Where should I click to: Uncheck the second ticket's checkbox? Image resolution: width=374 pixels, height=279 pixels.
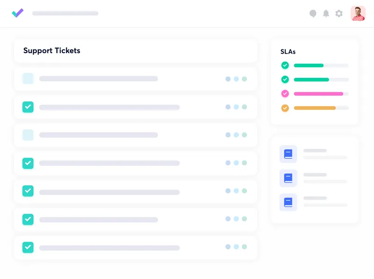coord(28,107)
